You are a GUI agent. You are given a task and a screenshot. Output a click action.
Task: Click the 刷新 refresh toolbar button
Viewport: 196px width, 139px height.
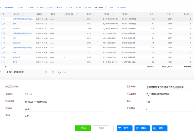(x=40, y=8)
